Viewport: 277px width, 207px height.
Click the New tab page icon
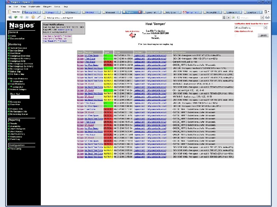click(x=9, y=12)
